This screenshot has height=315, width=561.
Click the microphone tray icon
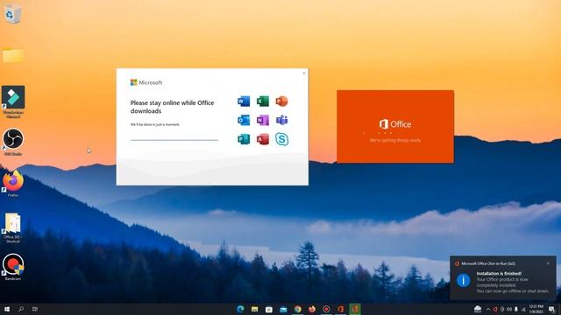pyautogui.click(x=516, y=309)
